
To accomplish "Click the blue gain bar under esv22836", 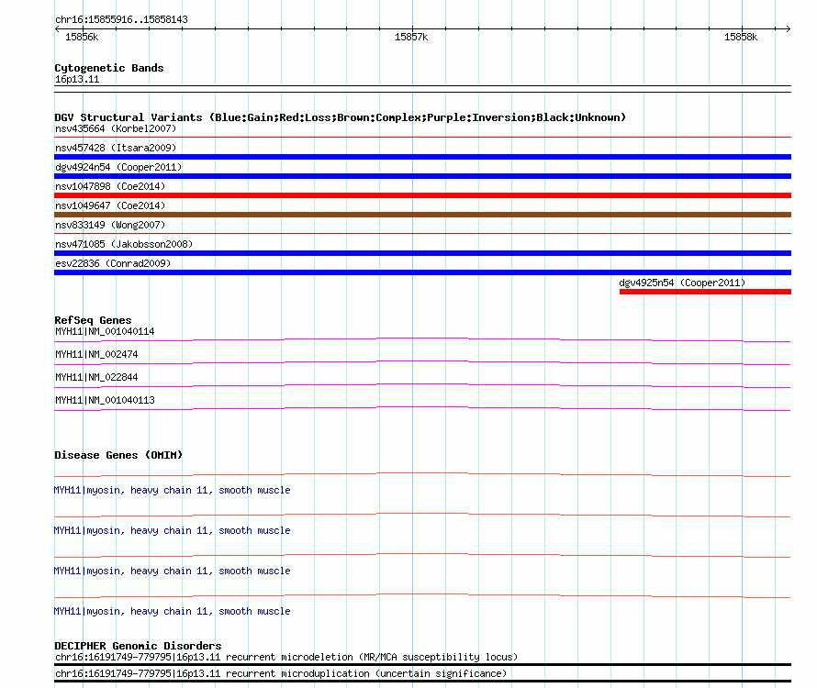I will pos(422,272).
